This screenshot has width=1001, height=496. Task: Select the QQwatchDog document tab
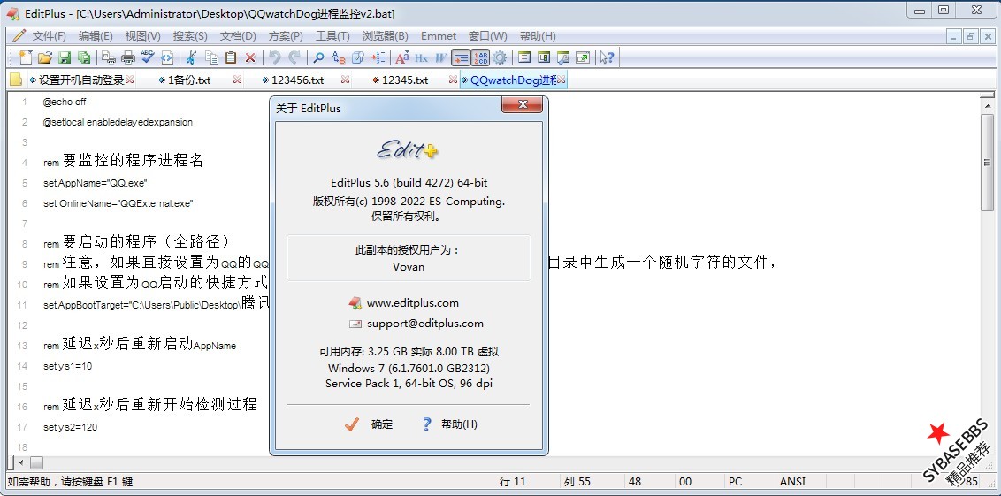(513, 80)
